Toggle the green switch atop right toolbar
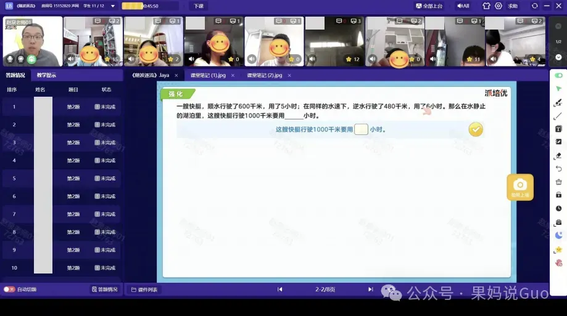 [559, 75]
